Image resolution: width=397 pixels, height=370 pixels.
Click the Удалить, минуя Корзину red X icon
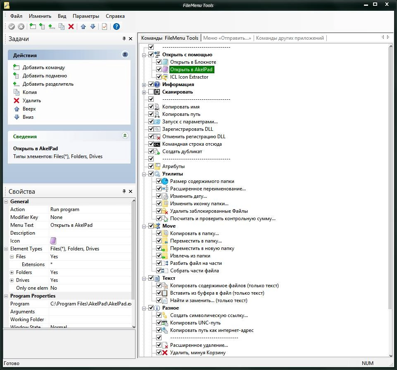point(165,353)
